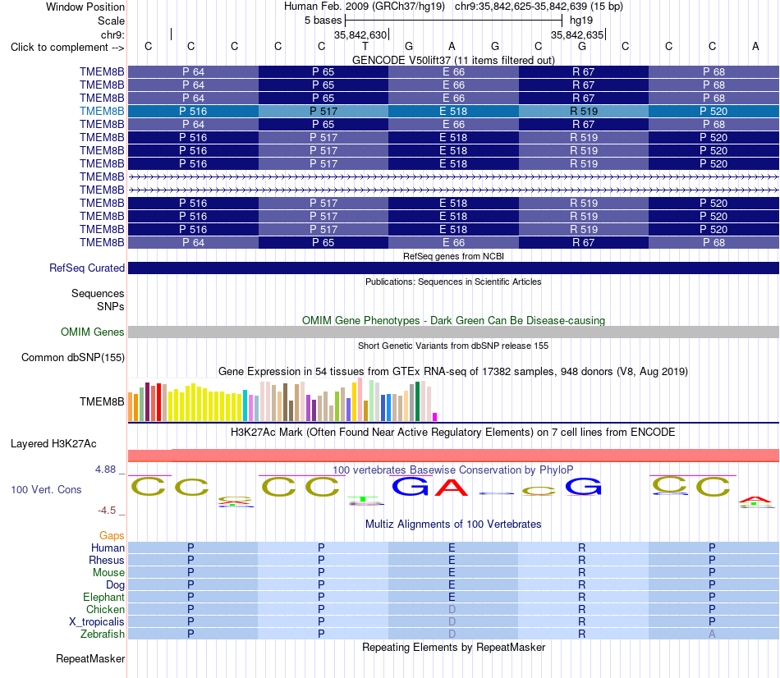Image resolution: width=780 pixels, height=678 pixels.
Task: Click the R 519 codon in highlighted transcript
Action: coord(584,111)
